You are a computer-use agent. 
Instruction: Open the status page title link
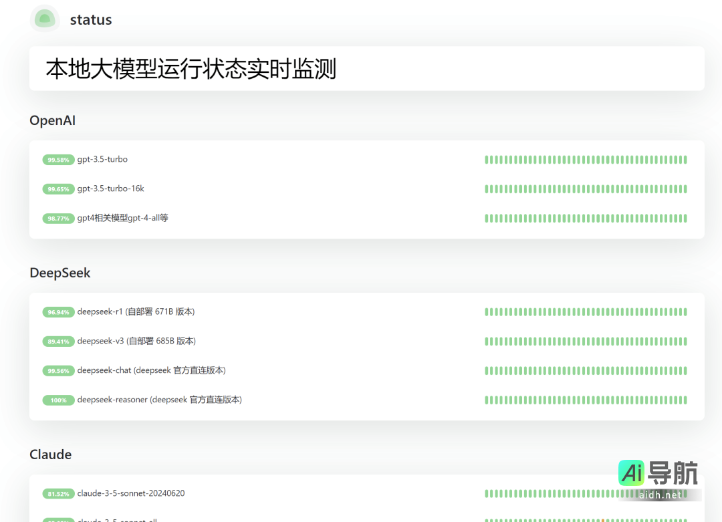click(x=91, y=20)
